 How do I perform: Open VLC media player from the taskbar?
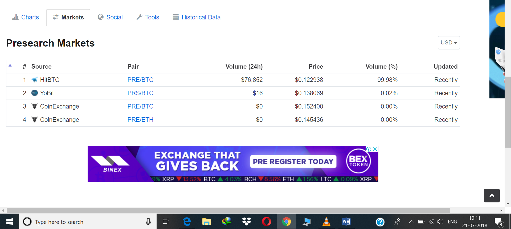(x=326, y=221)
